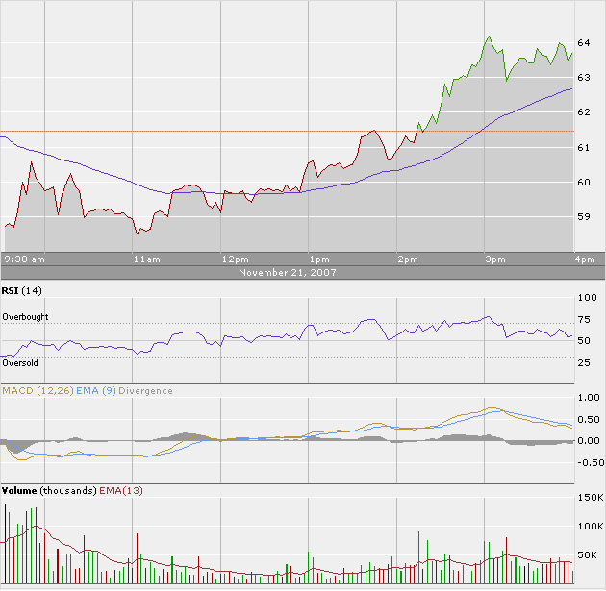Select the Divergence legend label
606x591 pixels.
click(x=146, y=390)
